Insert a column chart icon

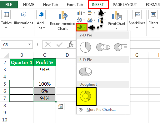80,13
